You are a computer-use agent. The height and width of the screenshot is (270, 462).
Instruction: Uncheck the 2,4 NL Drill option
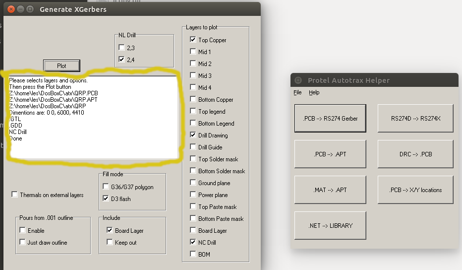pyautogui.click(x=121, y=59)
